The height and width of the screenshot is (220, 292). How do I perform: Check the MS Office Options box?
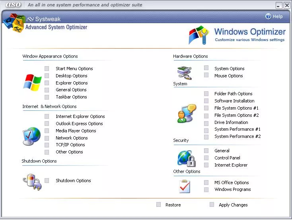tap(206, 182)
